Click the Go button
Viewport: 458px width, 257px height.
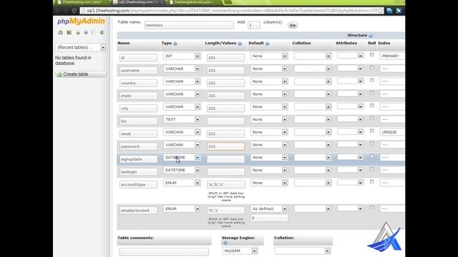click(293, 26)
